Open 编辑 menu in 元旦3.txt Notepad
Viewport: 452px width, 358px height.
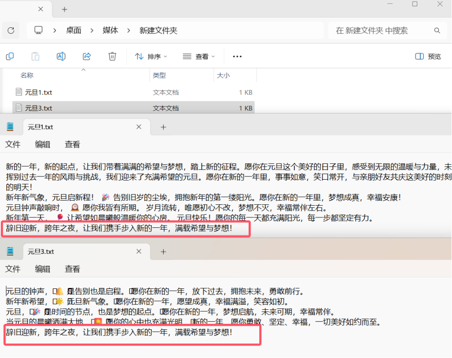point(43,269)
